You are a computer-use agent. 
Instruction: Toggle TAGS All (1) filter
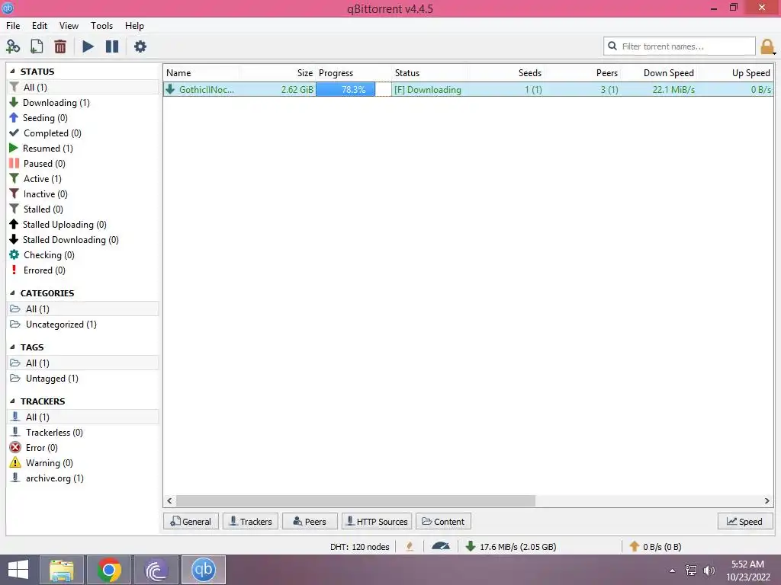coord(82,363)
